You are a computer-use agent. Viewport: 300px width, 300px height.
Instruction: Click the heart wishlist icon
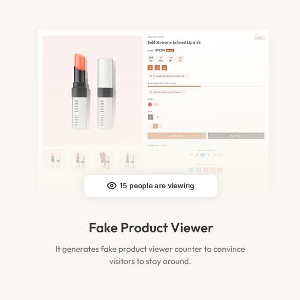[x=157, y=68]
